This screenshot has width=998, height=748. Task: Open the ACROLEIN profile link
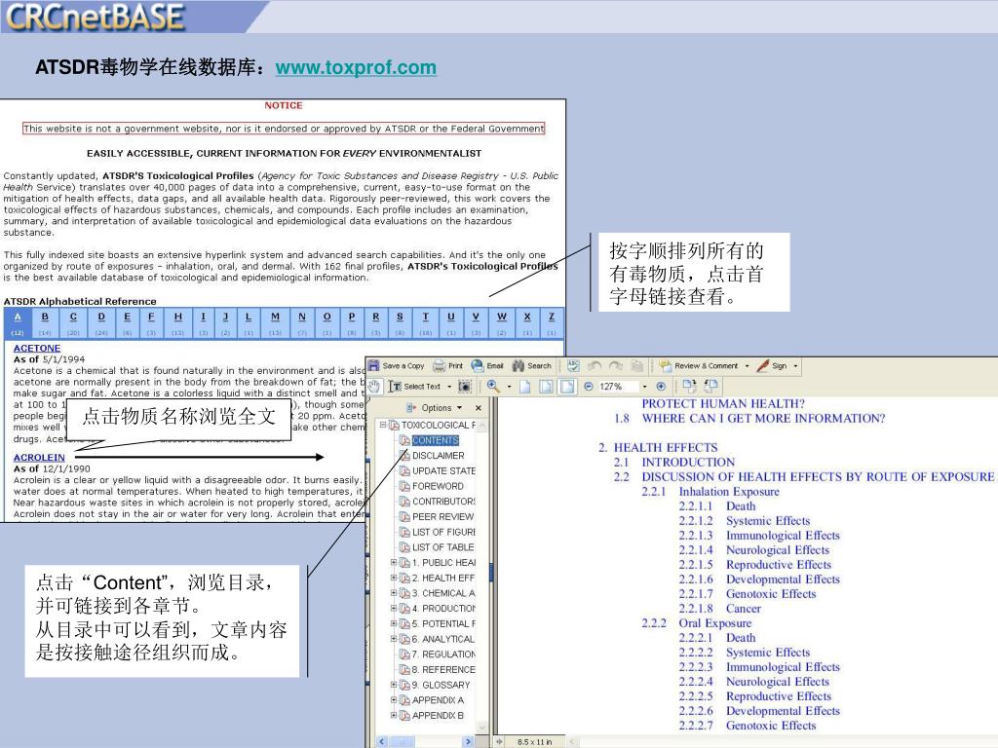click(x=39, y=458)
